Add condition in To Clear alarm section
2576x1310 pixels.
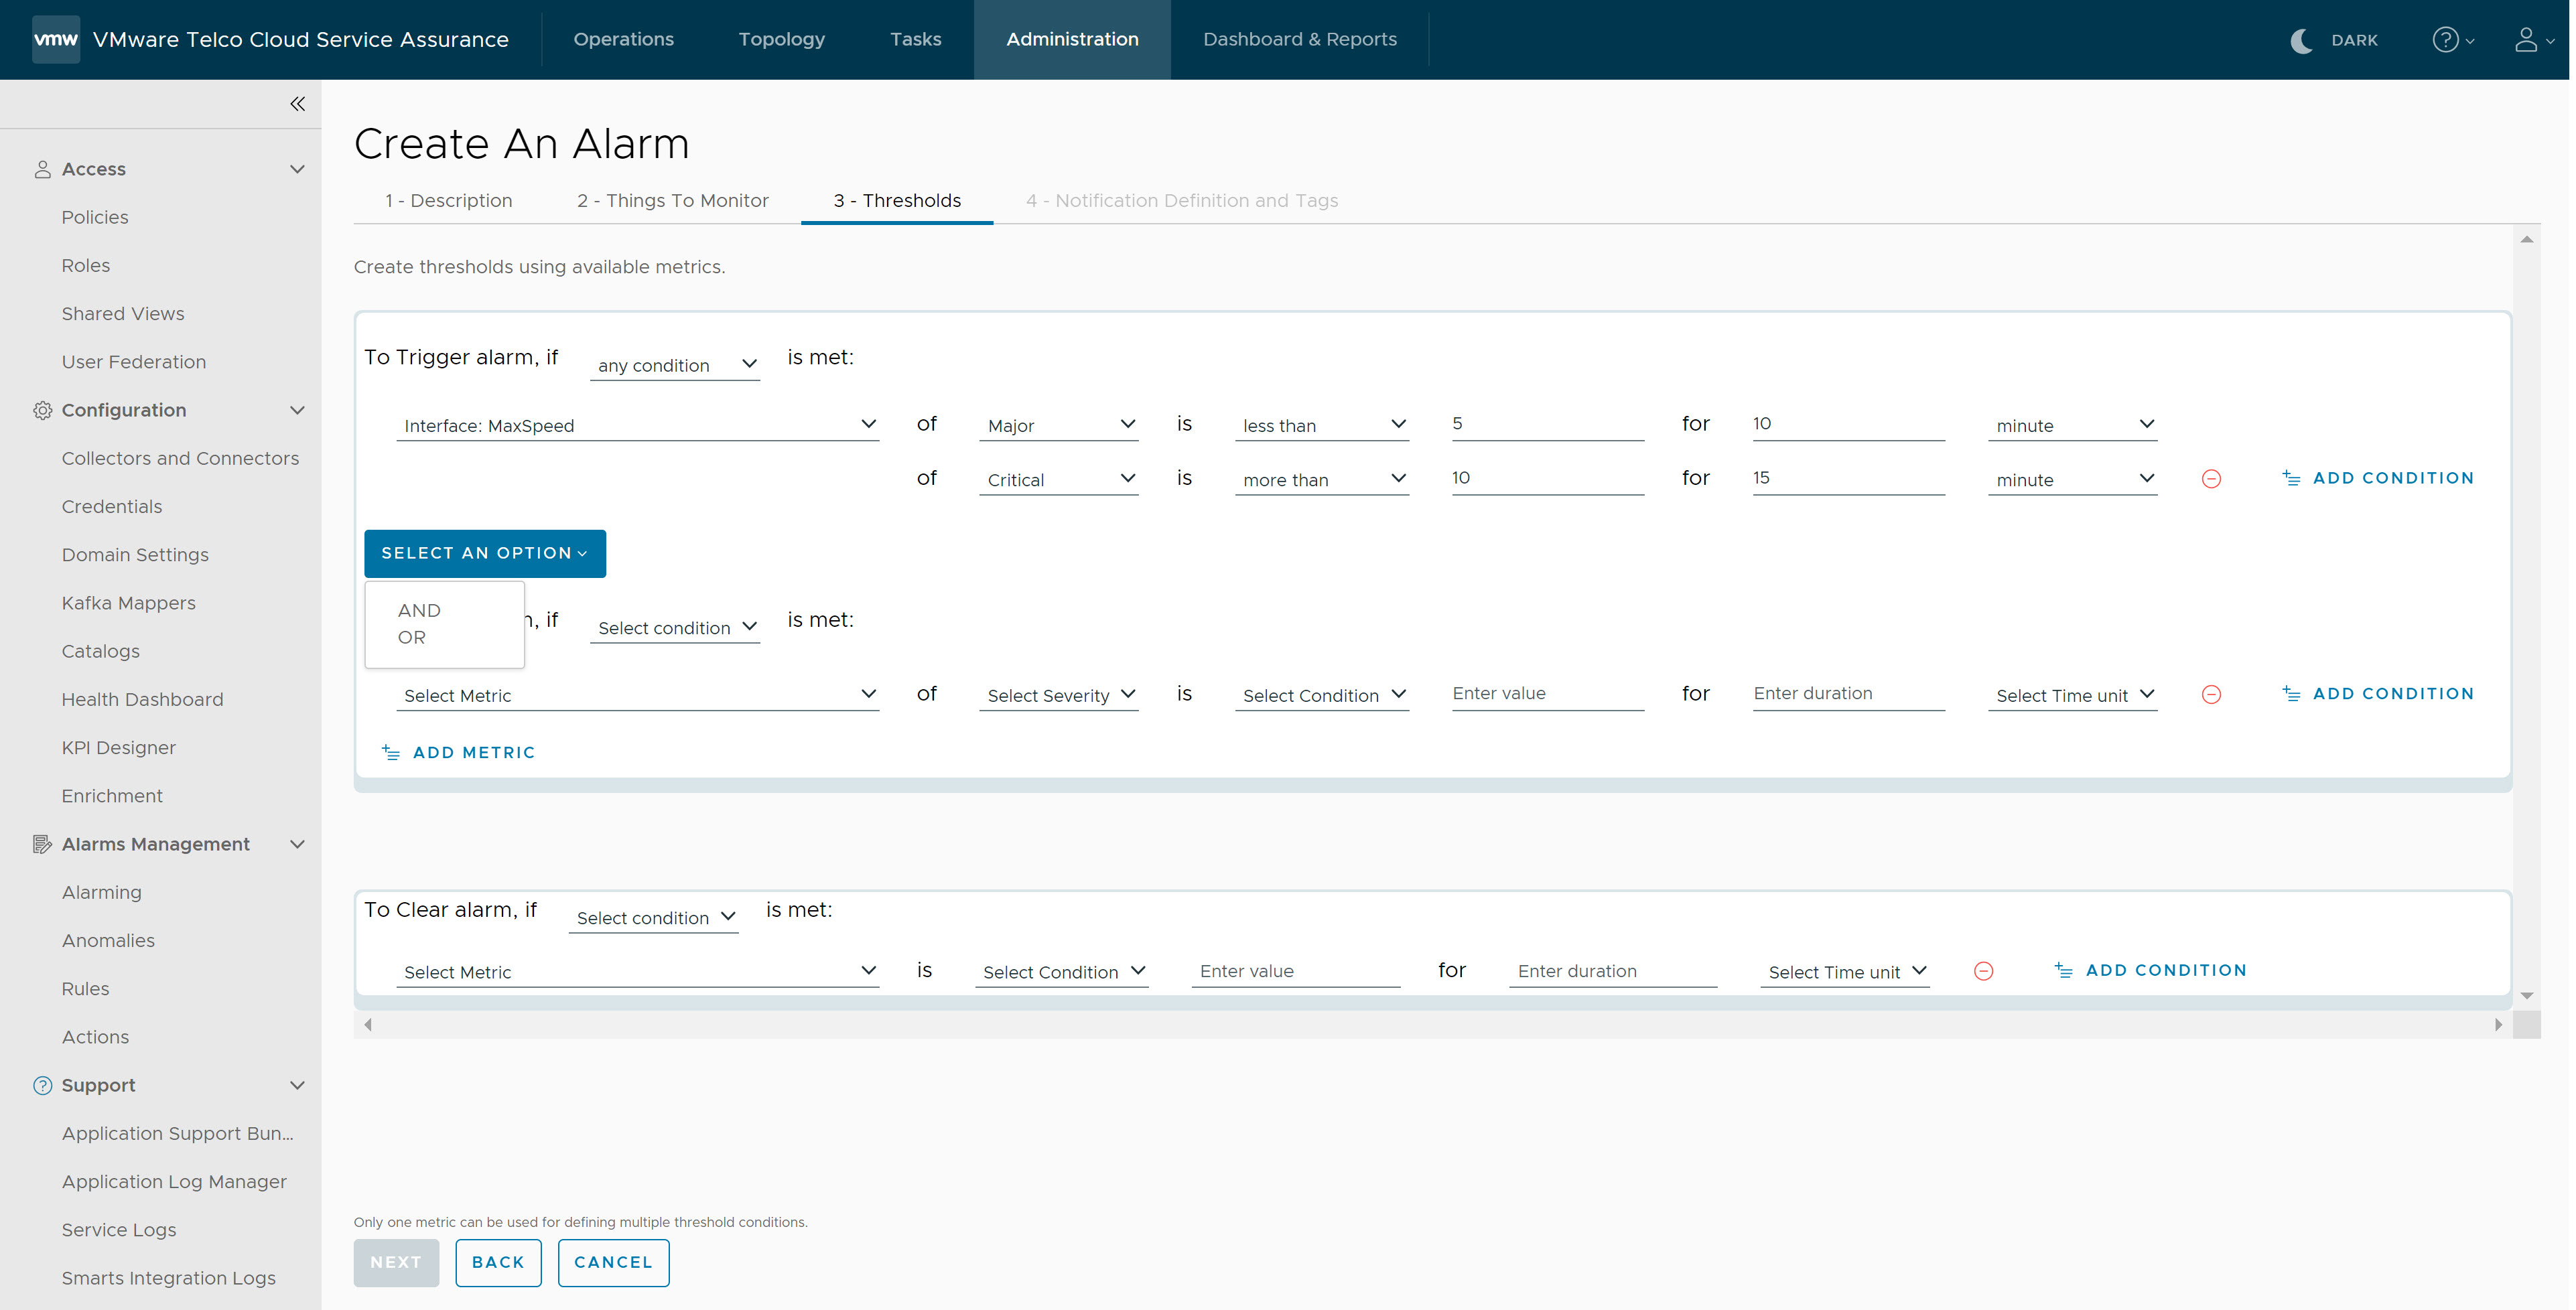tap(2150, 970)
